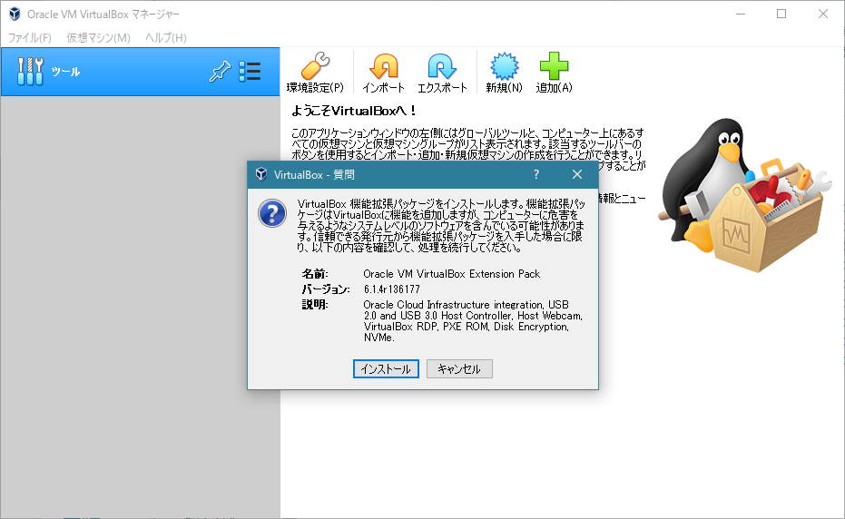Click the dialog's ? help button
Viewport: 845px width, 519px height.
(x=536, y=174)
